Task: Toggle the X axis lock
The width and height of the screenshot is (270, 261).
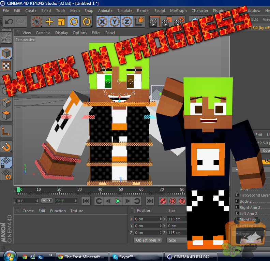Action: [102, 21]
